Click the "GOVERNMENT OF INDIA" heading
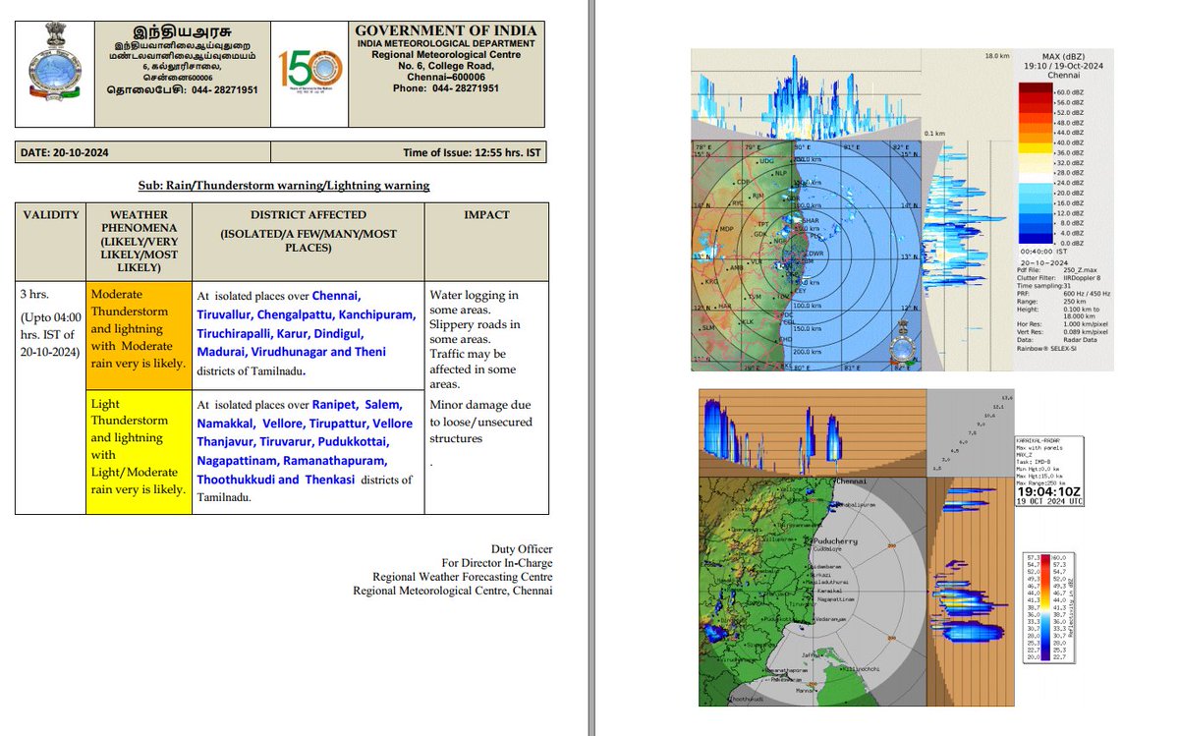1179x736 pixels. [x=446, y=31]
